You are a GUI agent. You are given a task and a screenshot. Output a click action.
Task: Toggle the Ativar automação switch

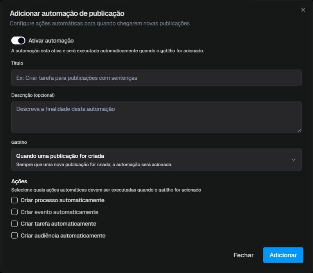click(x=18, y=41)
